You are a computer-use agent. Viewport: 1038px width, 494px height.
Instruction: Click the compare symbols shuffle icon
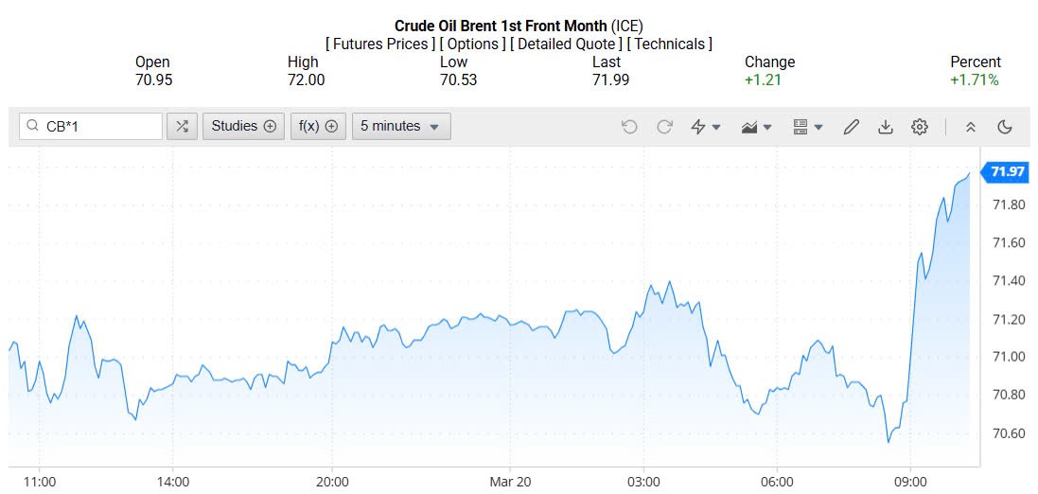click(182, 126)
